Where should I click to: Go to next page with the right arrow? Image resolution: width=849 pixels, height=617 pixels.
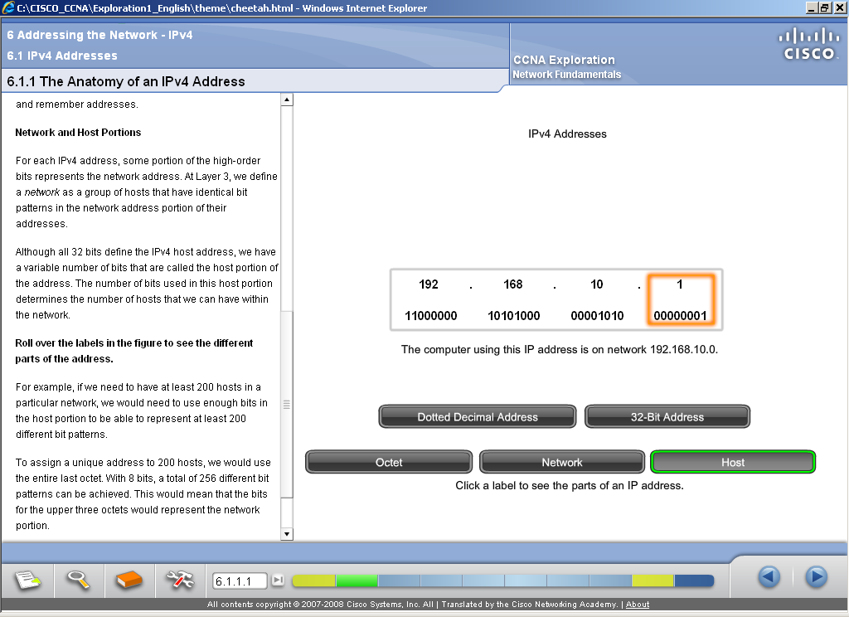coord(816,577)
